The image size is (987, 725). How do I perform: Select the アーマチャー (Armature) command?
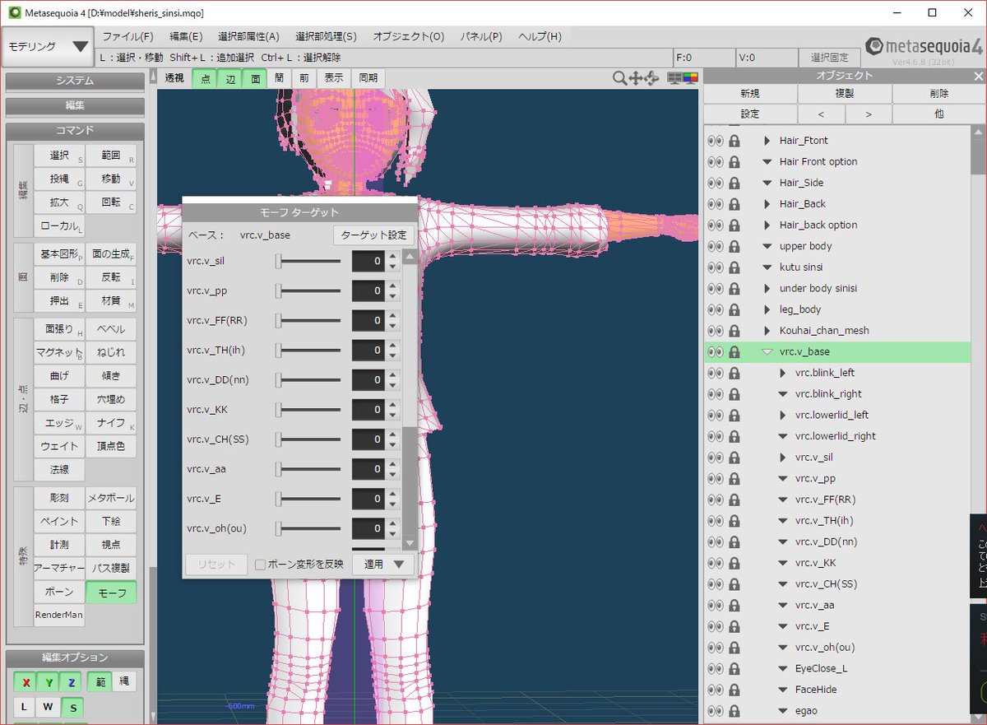[x=59, y=568]
